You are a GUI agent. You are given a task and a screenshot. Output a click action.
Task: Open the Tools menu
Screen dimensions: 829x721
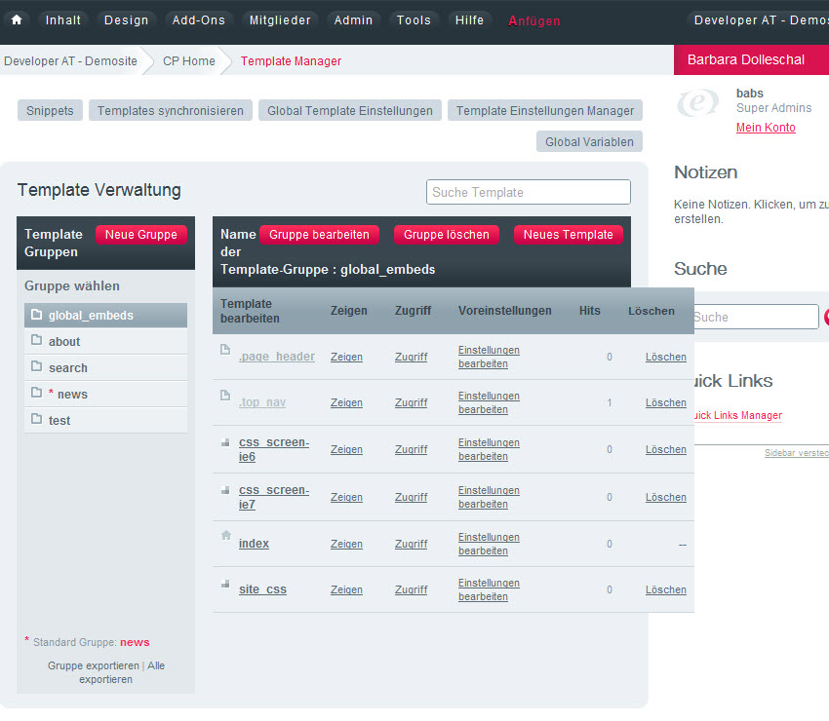coord(414,19)
